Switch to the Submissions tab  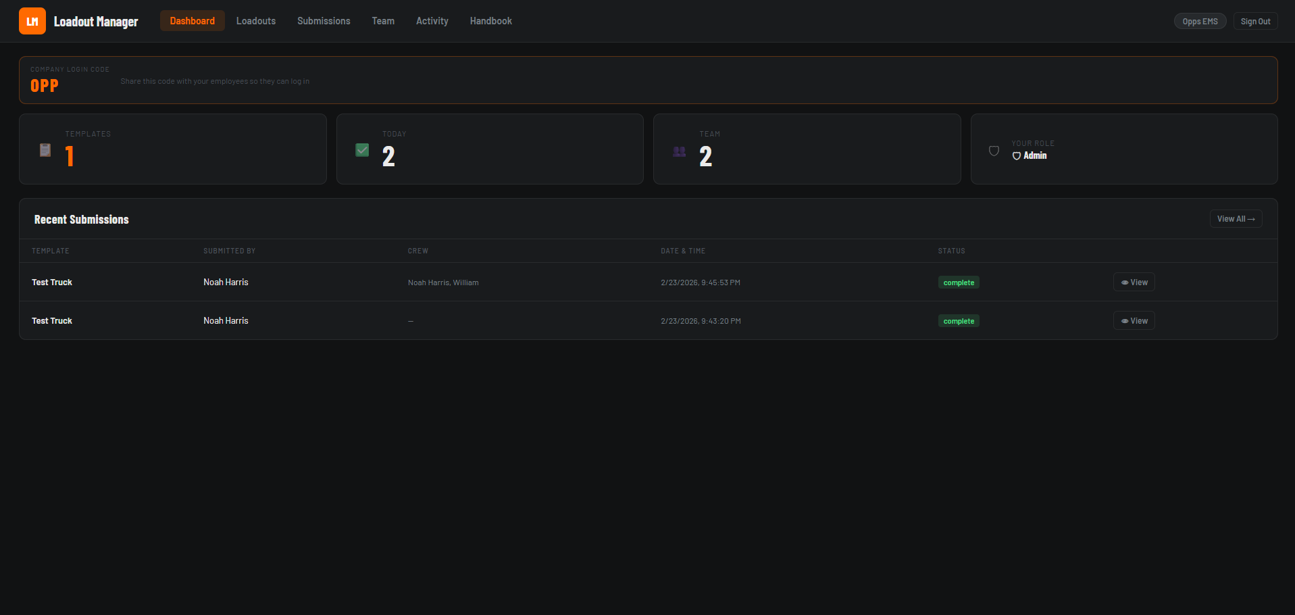tap(324, 21)
